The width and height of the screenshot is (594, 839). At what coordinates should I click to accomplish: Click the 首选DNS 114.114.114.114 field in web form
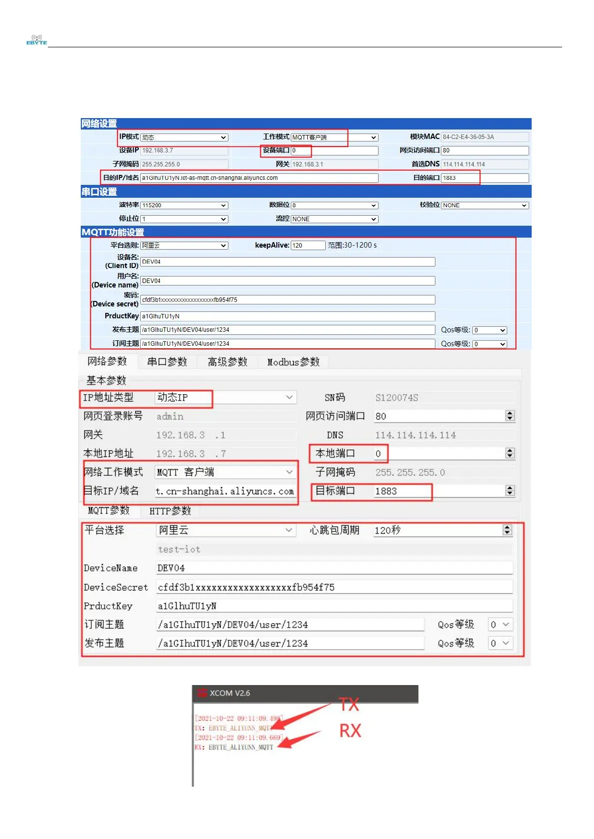click(485, 164)
